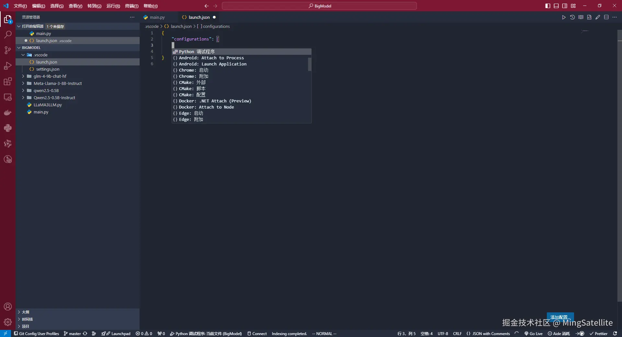
Task: Choose the Python 调试程序 suggestion
Action: click(x=241, y=52)
